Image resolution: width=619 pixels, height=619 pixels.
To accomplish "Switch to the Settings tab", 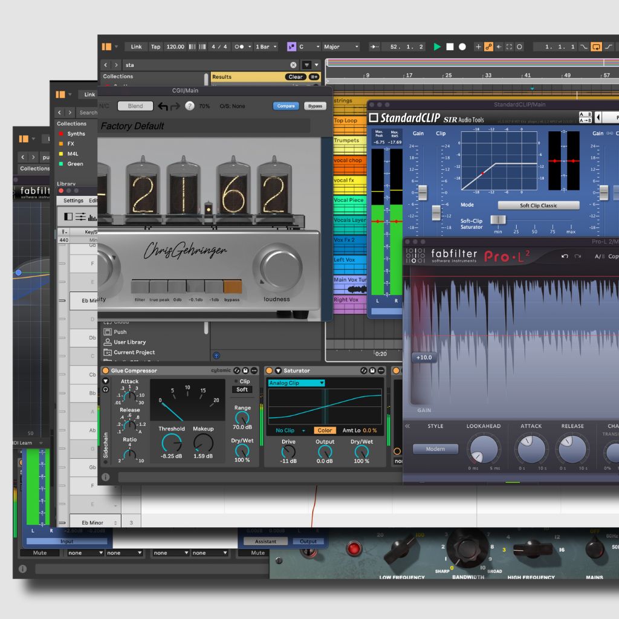I will pyautogui.click(x=73, y=200).
